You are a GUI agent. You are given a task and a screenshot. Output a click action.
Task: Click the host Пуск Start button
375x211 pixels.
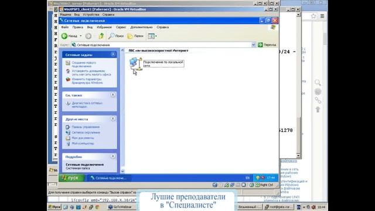tap(54, 207)
